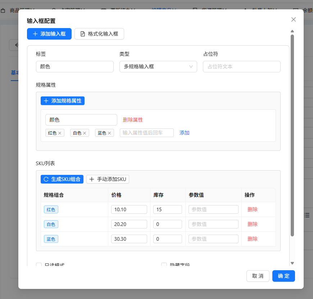Click 手动添加SKU to add a row
This screenshot has height=299, width=313.
coord(108,179)
